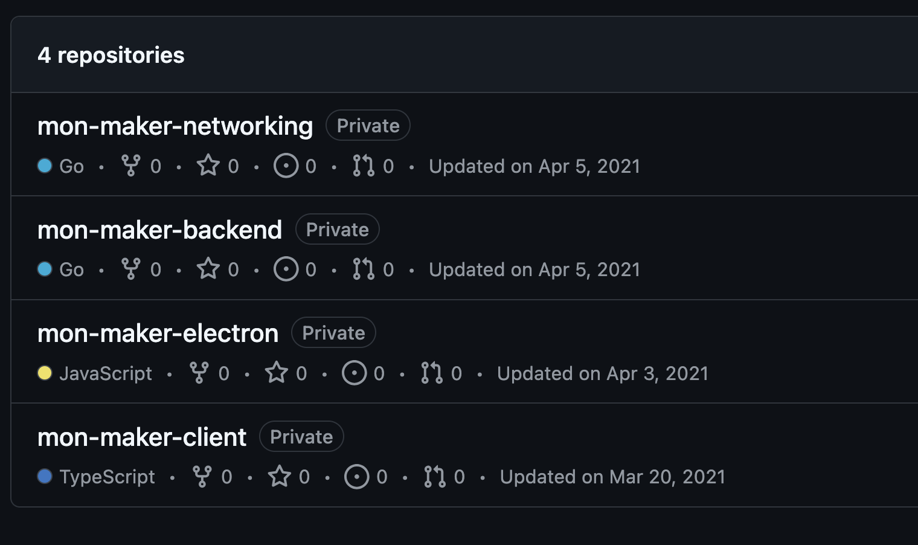The image size is (918, 545).
Task: Click star icon of mon-maker-backend
Action: [x=208, y=269]
